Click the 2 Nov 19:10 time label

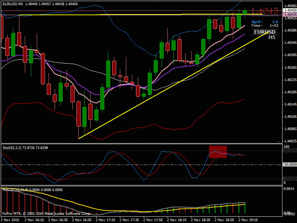point(248,220)
